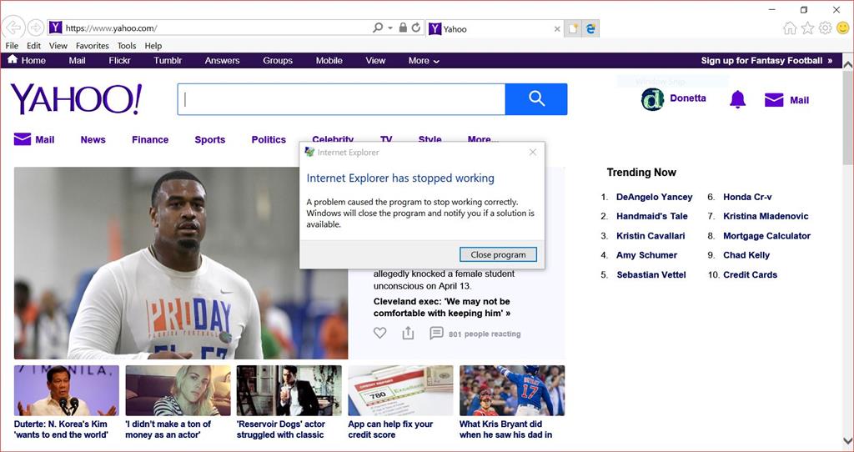Open the Mail envelope link beside the bell
854x452 pixels.
pyautogui.click(x=786, y=100)
